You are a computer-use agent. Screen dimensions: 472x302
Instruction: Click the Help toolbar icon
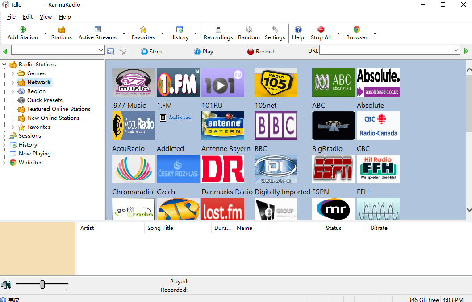[x=298, y=29]
